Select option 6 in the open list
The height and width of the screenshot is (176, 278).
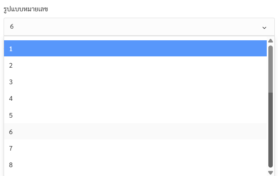[135, 132]
